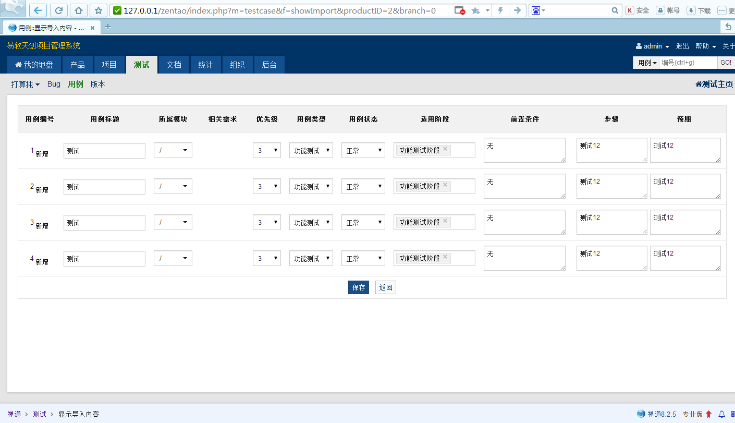The width and height of the screenshot is (735, 423).
Task: Click the admin user icon
Action: pyautogui.click(x=639, y=46)
